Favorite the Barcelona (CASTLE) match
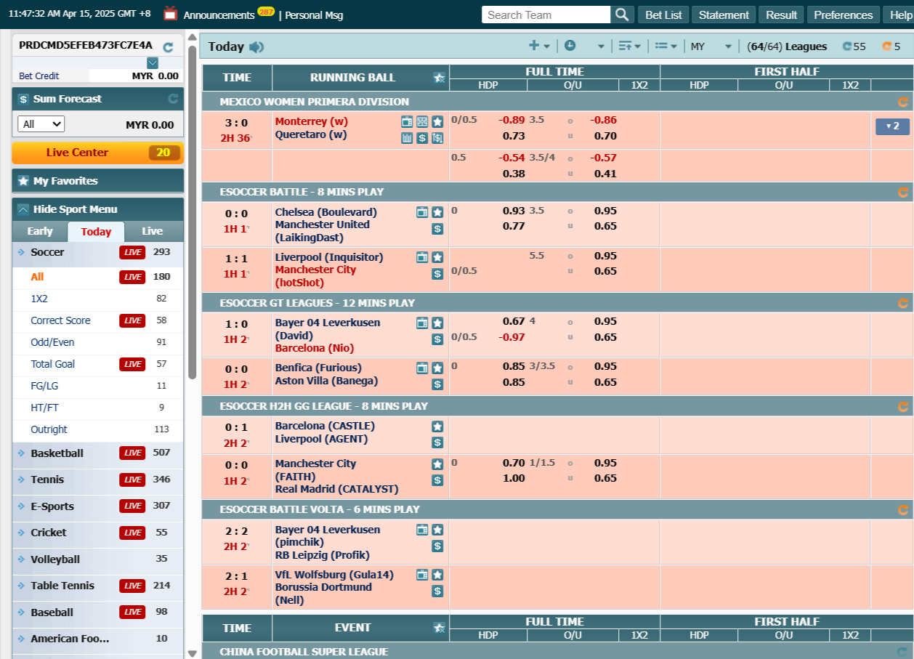The height and width of the screenshot is (659, 914). point(437,426)
